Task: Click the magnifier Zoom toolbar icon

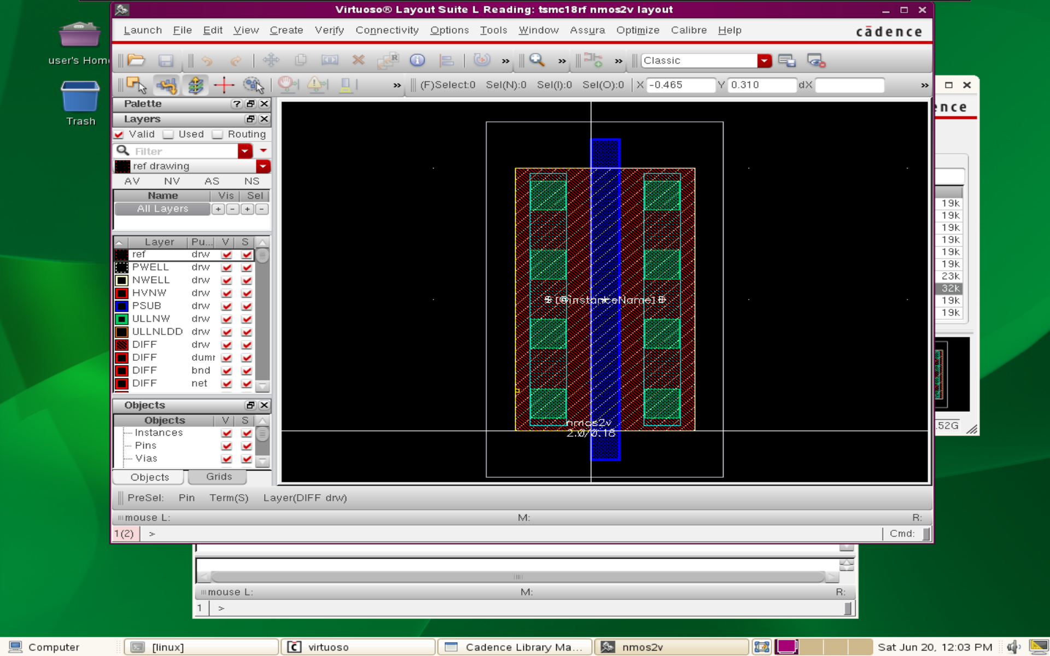Action: [537, 60]
